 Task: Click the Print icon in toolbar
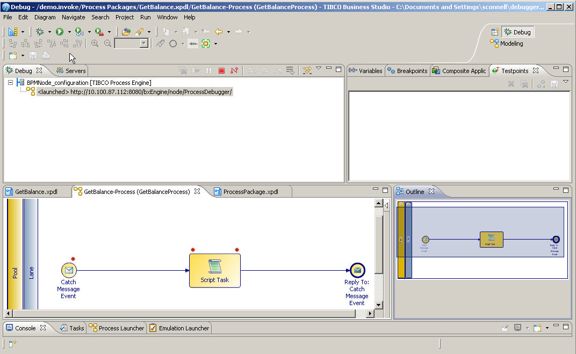click(46, 55)
